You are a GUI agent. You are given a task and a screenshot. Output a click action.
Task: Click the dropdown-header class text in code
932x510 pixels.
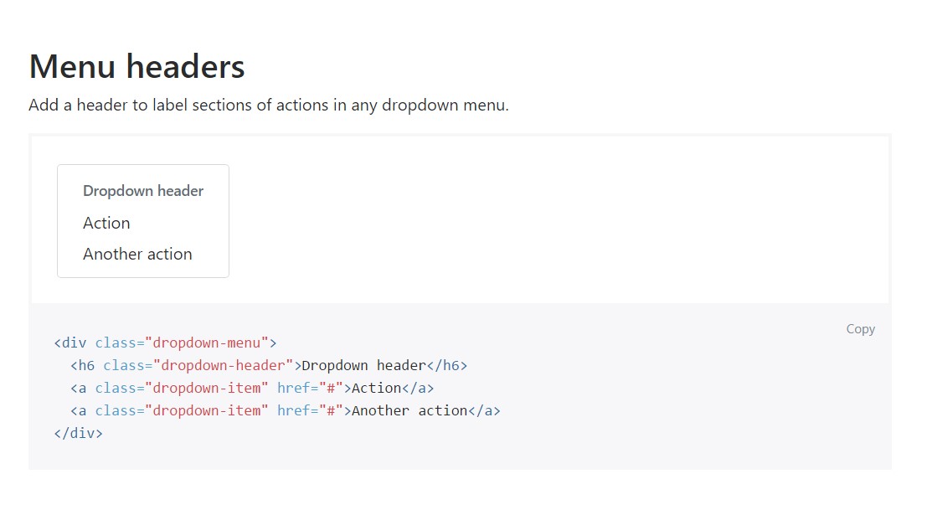click(x=220, y=365)
